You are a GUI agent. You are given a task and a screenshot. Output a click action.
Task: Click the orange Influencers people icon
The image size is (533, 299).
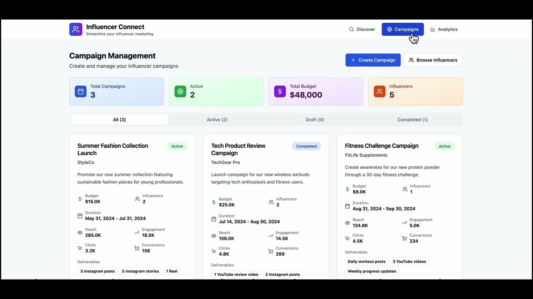pos(380,91)
